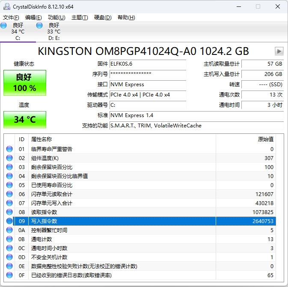Click the transfer mode field PCIe 4.0 x4
288x287 pixels.
pos(148,95)
